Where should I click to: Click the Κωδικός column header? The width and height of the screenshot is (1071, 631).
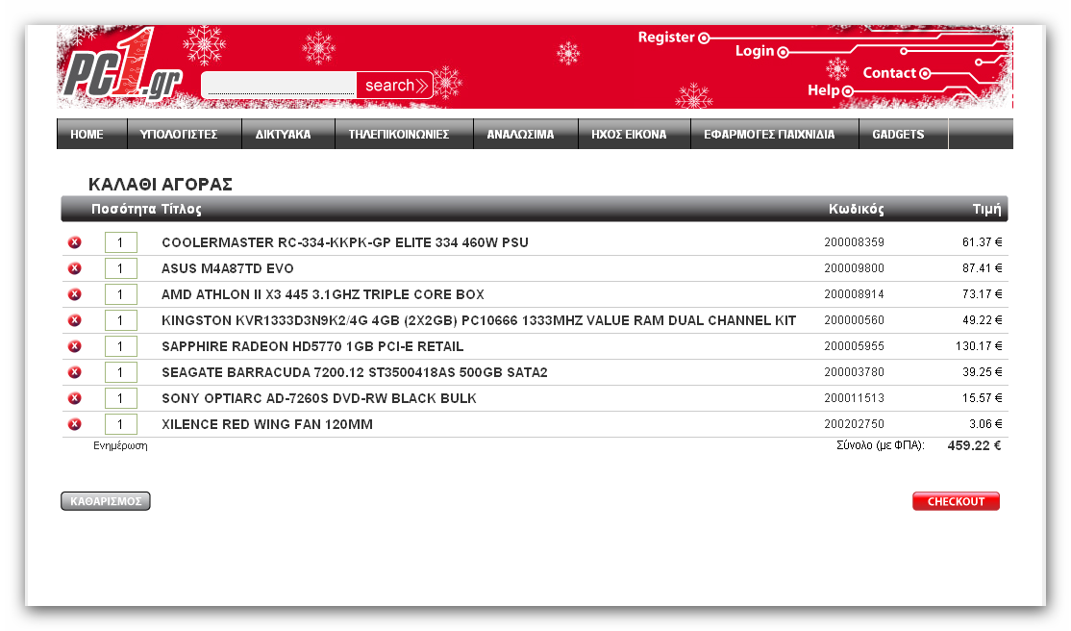856,209
